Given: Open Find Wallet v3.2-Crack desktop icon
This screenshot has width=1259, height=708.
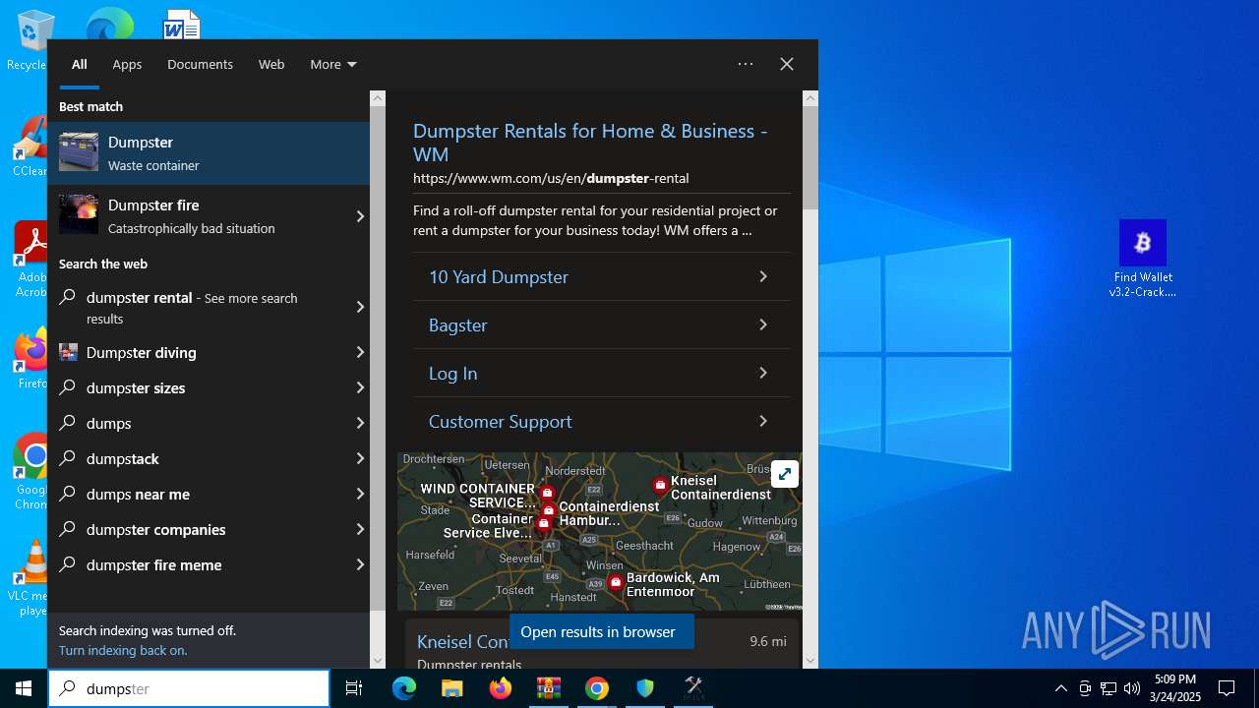Looking at the screenshot, I should coord(1143,259).
